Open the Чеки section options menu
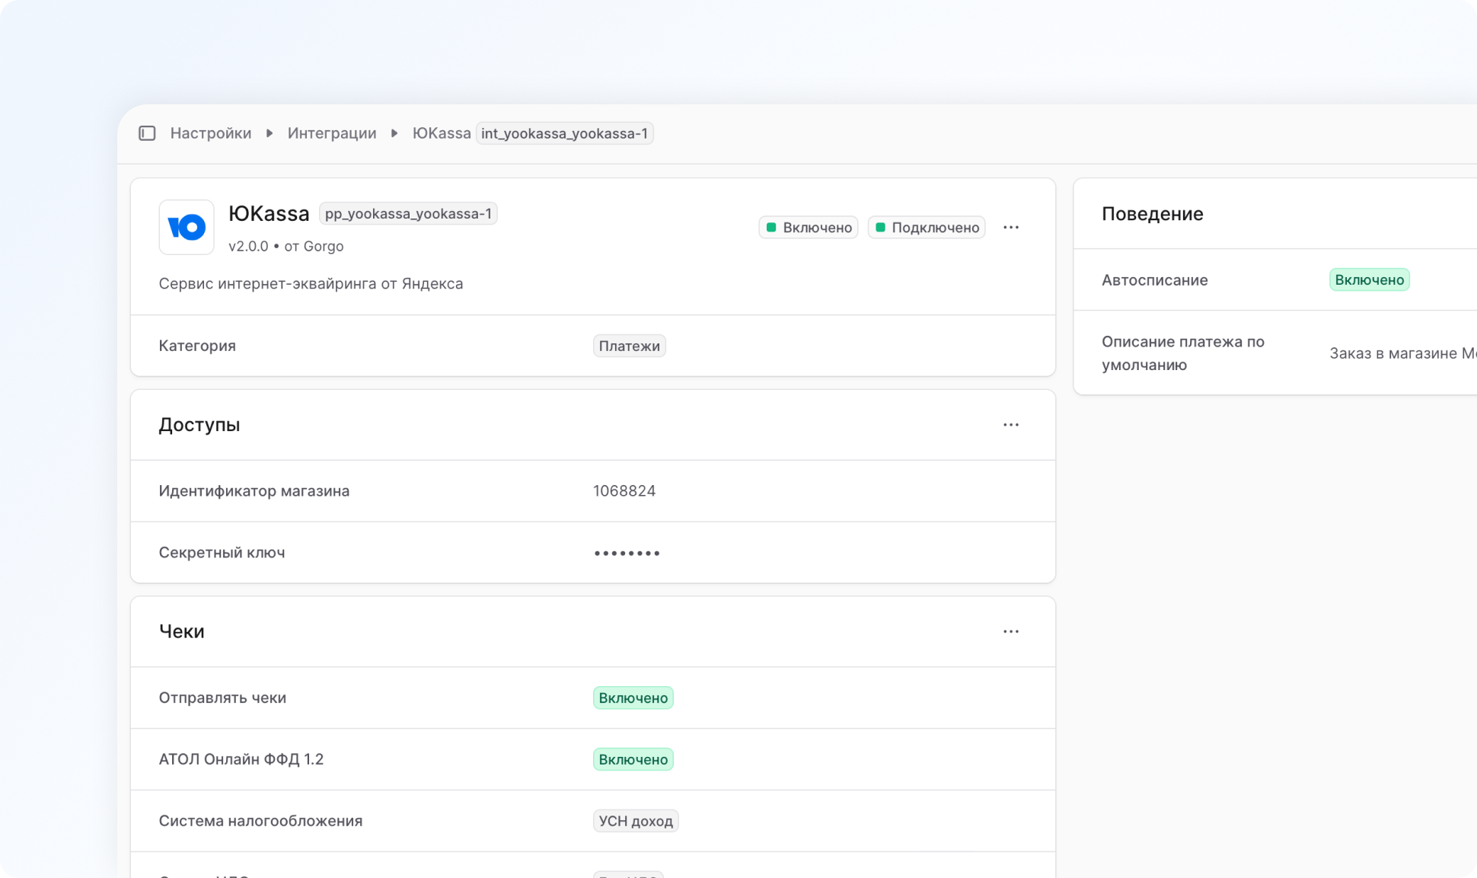The width and height of the screenshot is (1477, 878). pos(1011,631)
